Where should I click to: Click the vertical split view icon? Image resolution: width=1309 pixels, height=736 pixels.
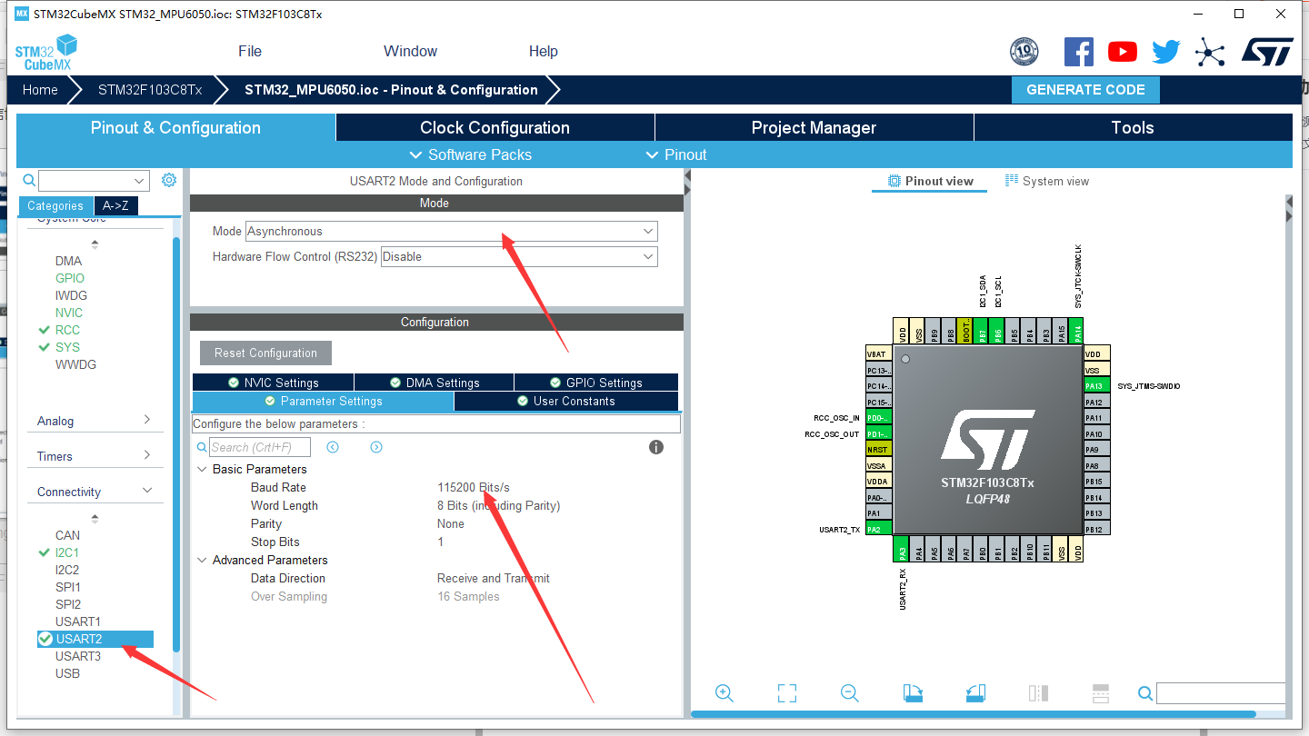point(1038,693)
